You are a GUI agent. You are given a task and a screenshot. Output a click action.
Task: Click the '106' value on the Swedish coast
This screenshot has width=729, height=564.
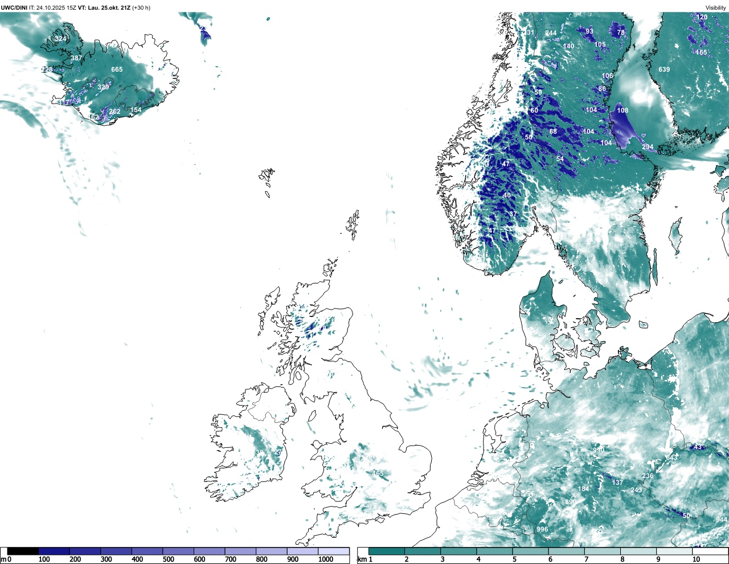click(608, 76)
